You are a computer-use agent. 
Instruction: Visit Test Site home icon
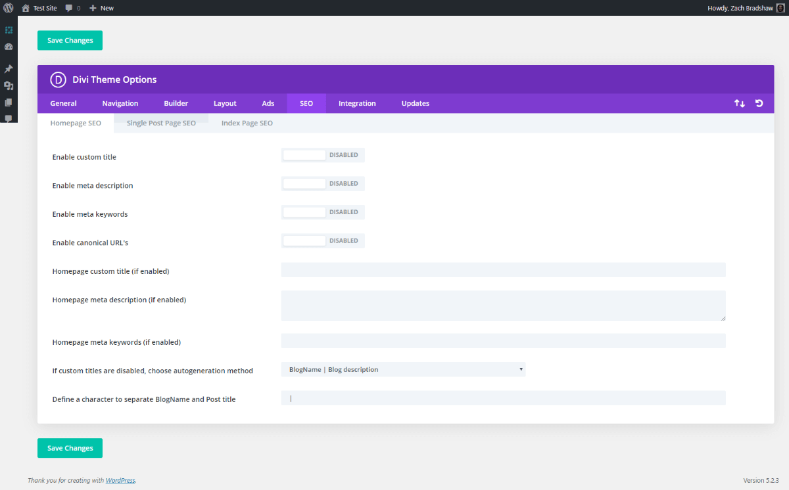coord(26,8)
